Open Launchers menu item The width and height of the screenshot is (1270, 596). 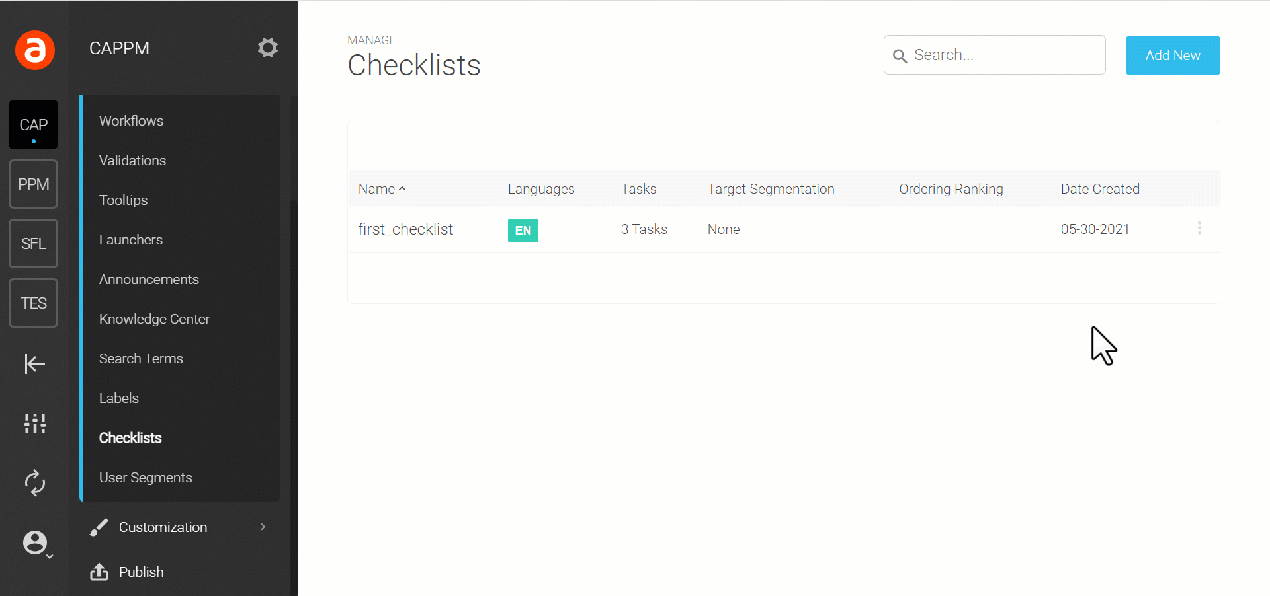tap(131, 240)
